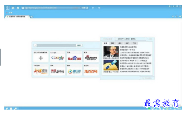Open the address bar history dropdown arrow
This screenshot has width=182, height=113.
(80, 8)
